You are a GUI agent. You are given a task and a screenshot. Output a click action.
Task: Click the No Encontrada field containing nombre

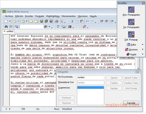(91, 77)
